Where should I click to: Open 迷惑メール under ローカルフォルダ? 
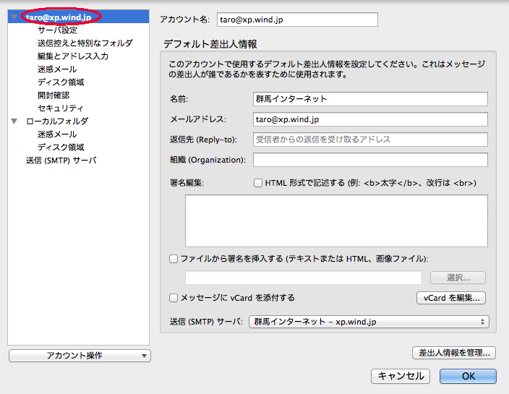tap(57, 134)
